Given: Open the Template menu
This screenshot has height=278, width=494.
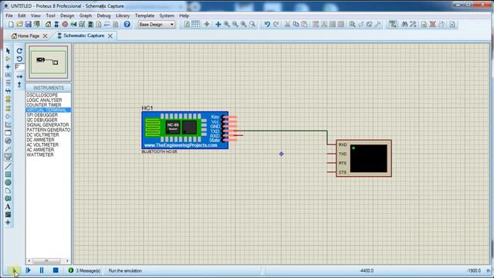Looking at the screenshot, I should [x=144, y=15].
